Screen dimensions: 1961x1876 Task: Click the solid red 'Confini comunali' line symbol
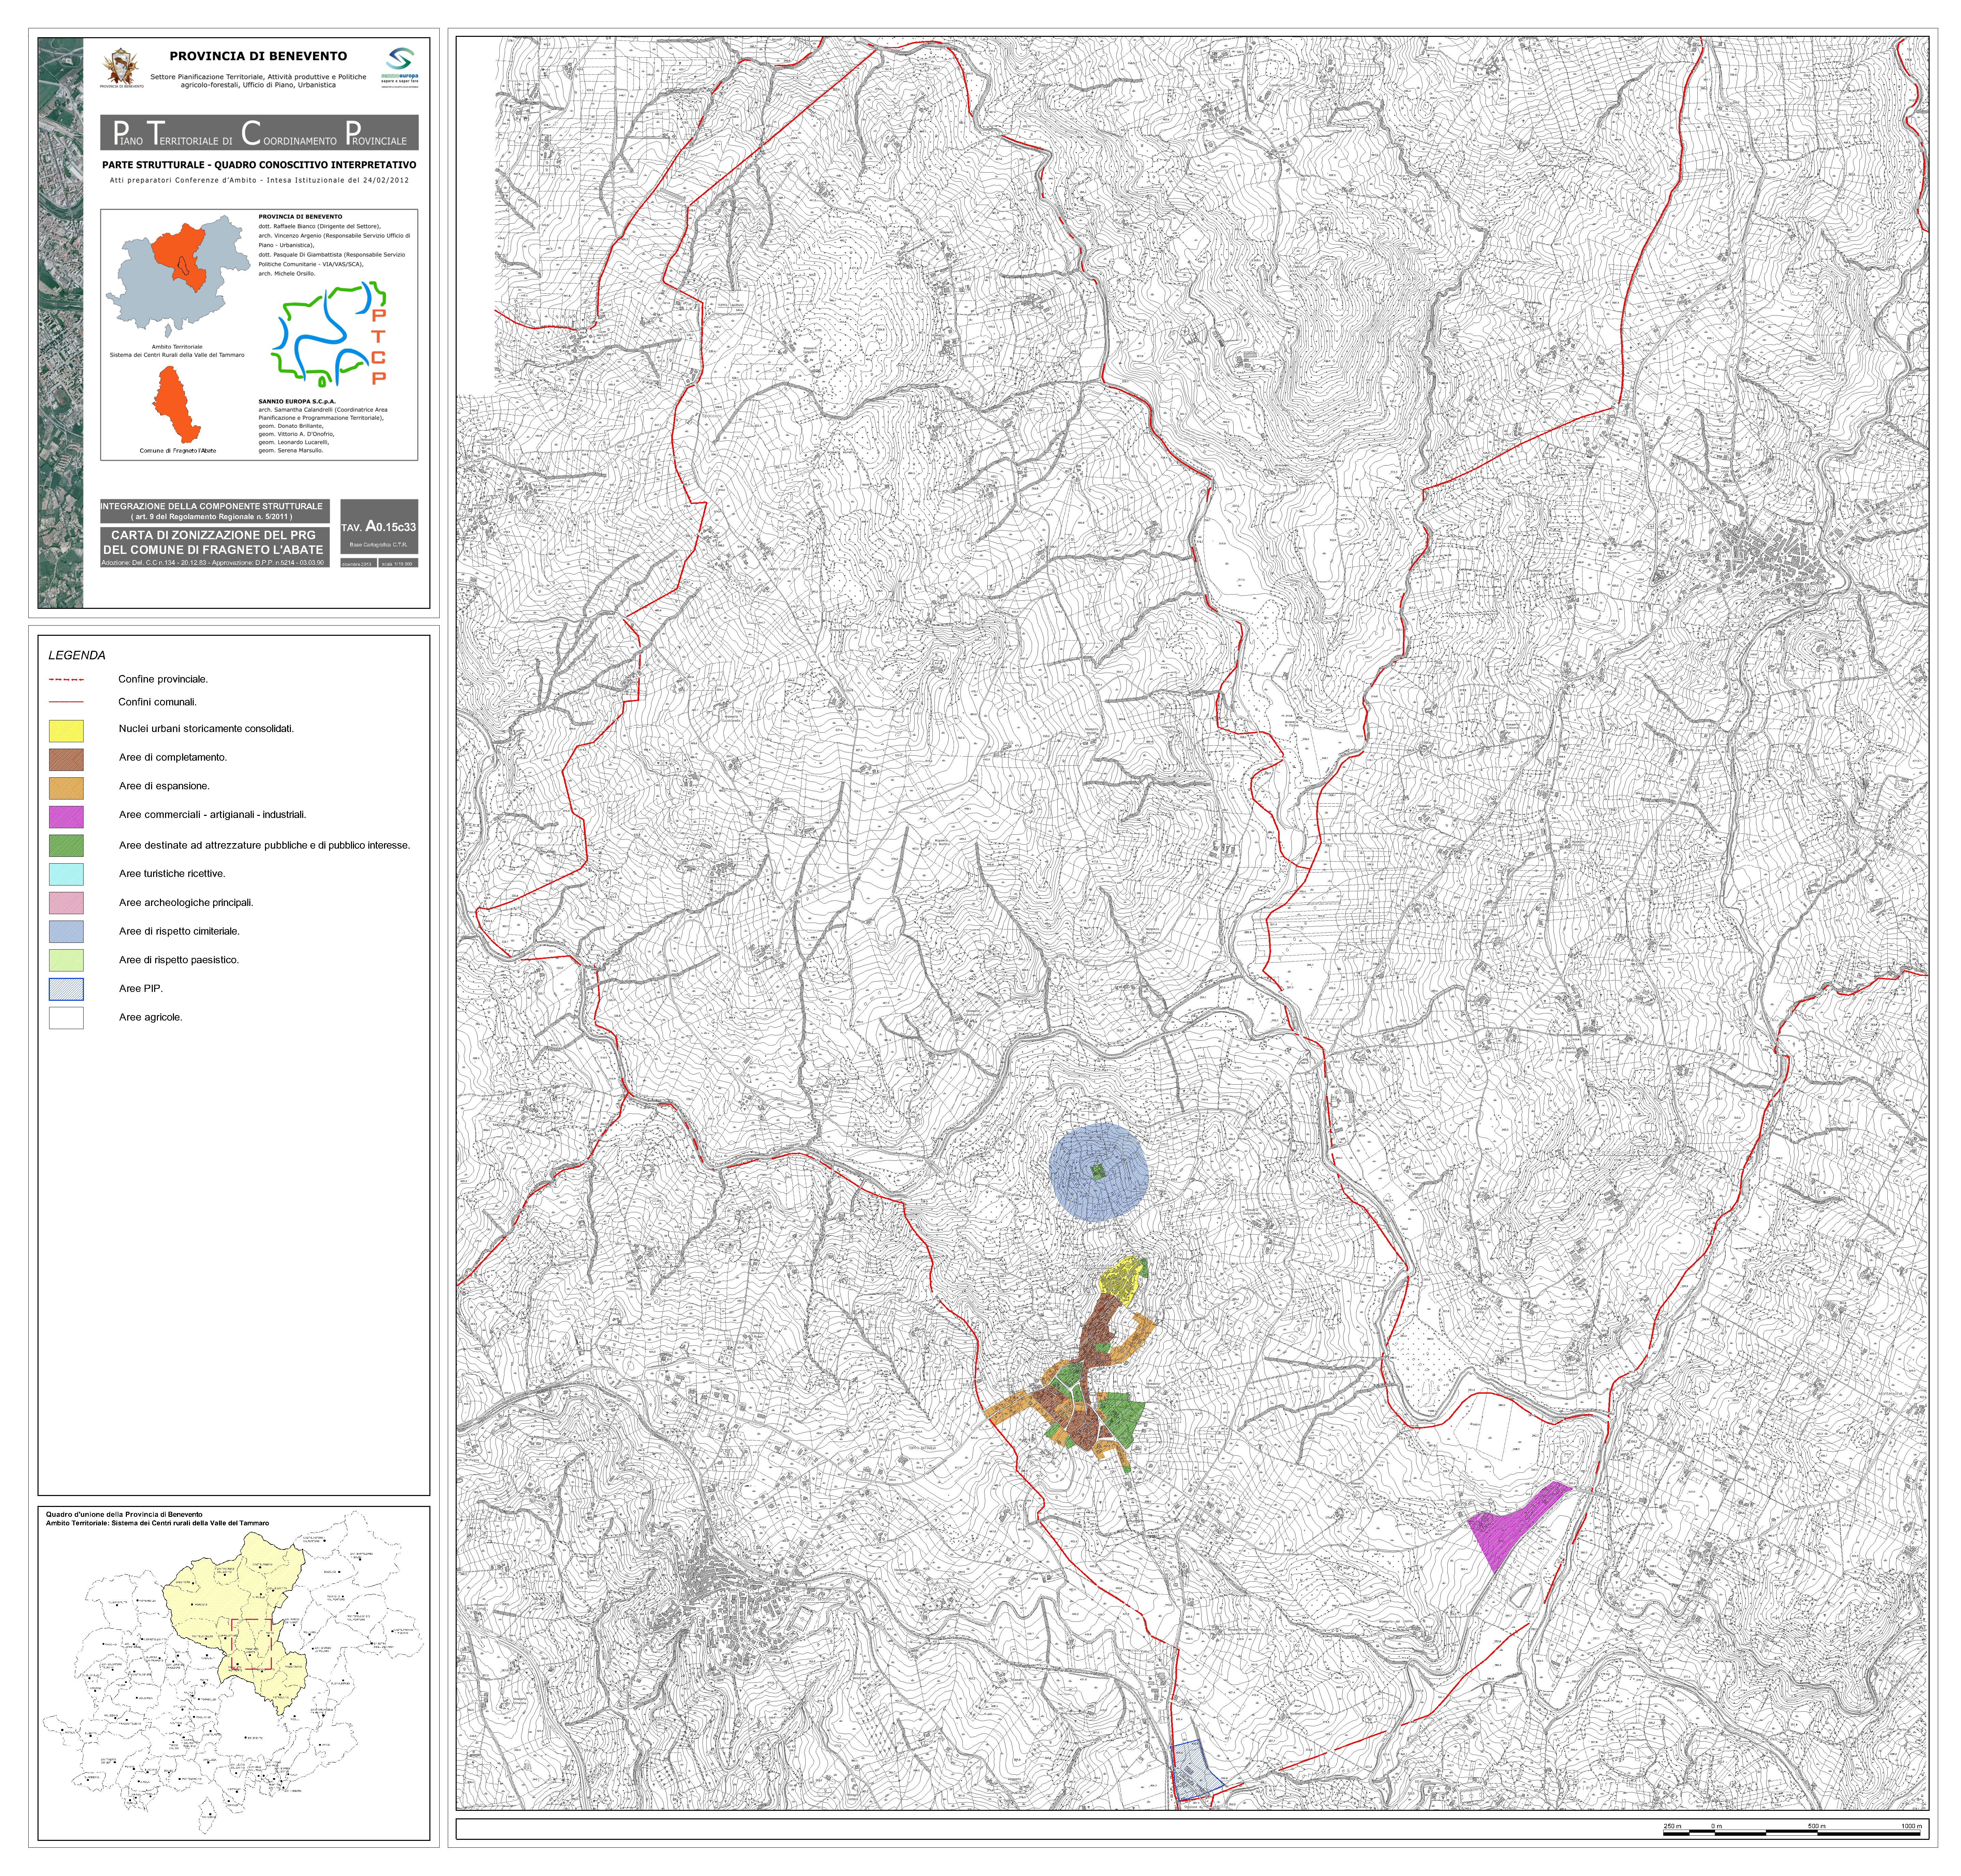(x=66, y=702)
